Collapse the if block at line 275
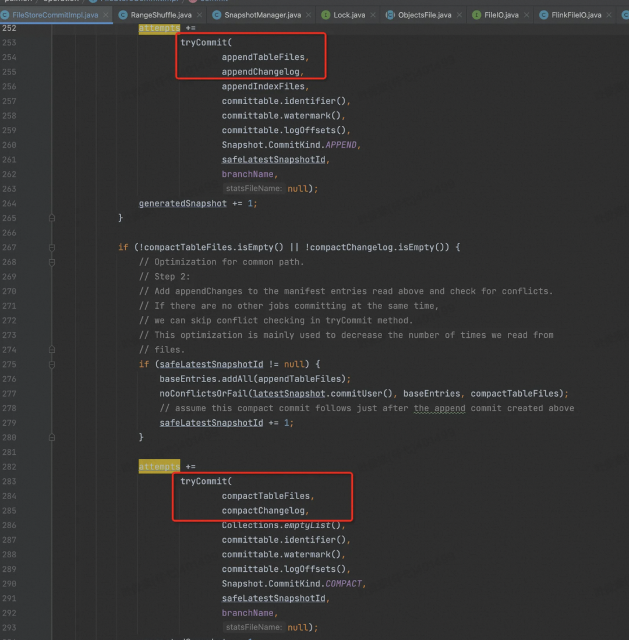This screenshot has width=629, height=640. tap(52, 365)
